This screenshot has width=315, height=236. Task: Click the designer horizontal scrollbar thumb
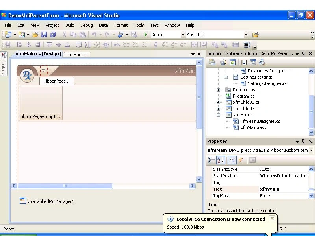[65, 186]
